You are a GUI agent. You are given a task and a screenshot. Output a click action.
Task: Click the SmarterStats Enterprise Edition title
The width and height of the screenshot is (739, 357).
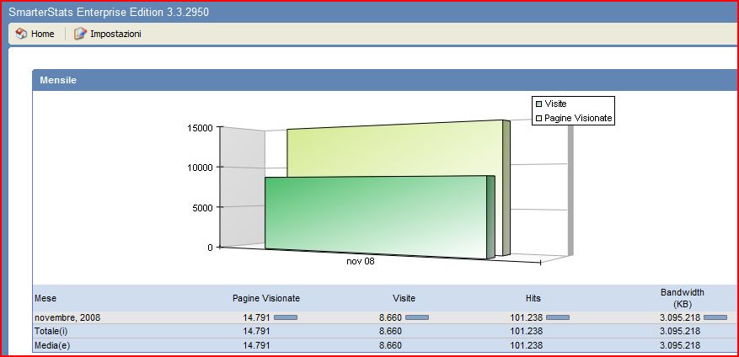pyautogui.click(x=109, y=13)
